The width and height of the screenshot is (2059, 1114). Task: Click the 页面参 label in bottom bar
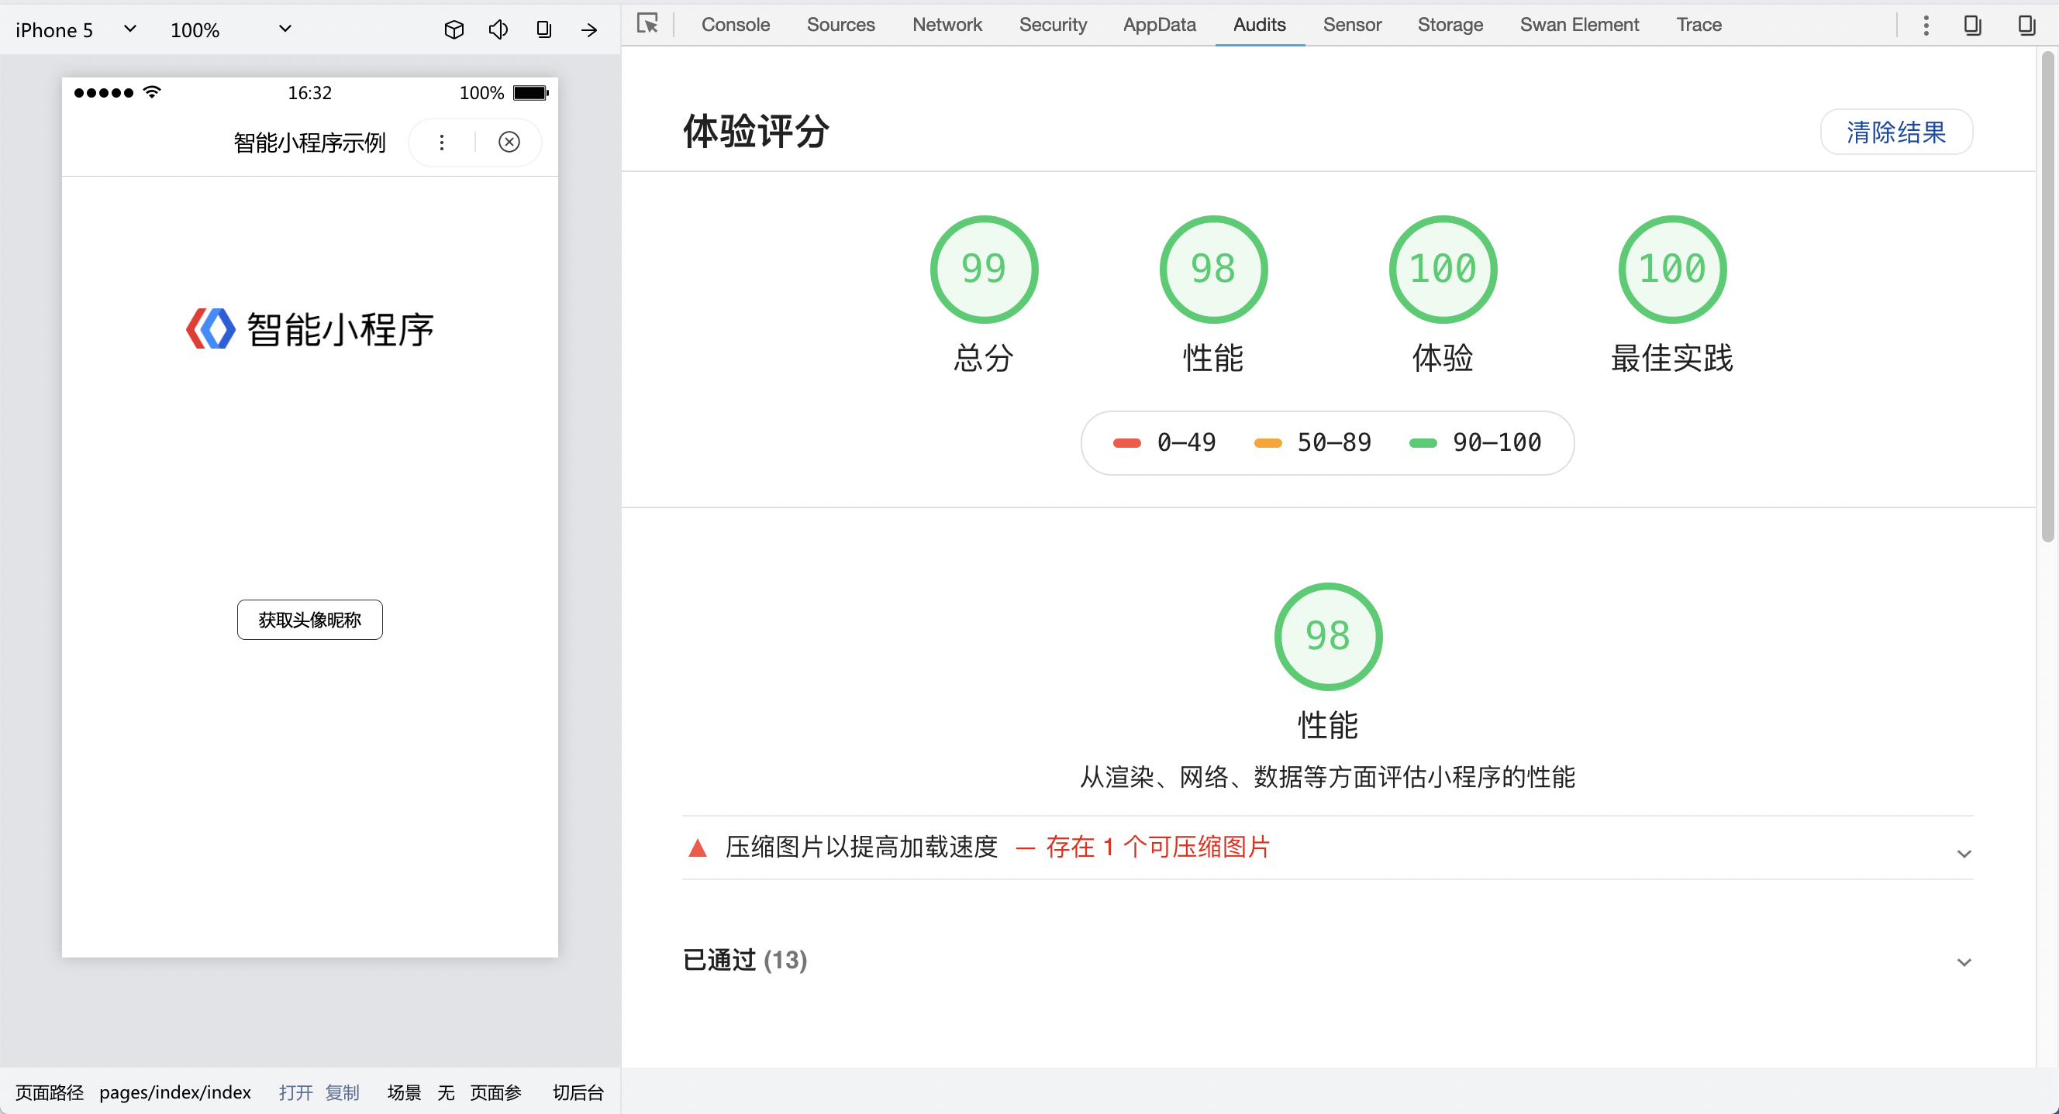[495, 1092]
